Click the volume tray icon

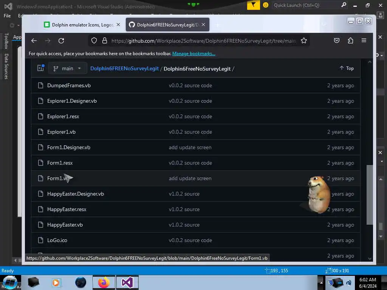(x=349, y=283)
